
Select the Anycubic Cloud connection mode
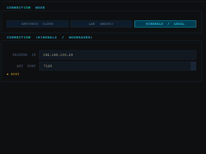point(37,24)
